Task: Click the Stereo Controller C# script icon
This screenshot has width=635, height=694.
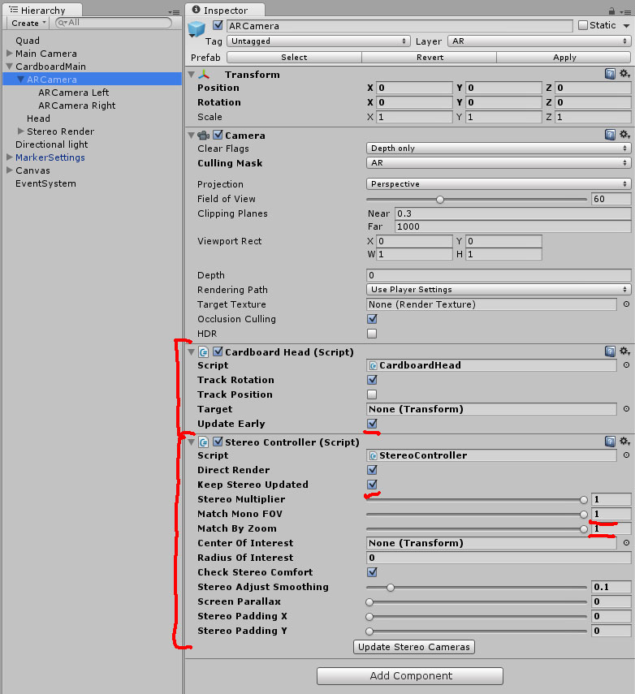Action: 203,442
